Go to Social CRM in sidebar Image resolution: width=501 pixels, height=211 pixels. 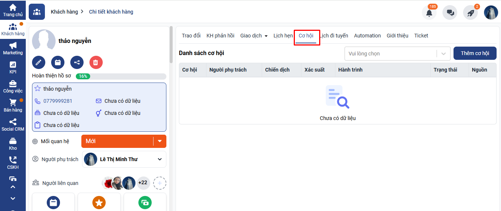(13, 125)
